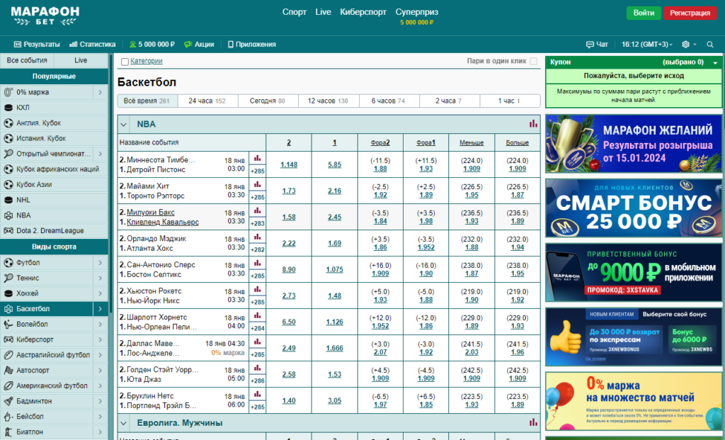Select the 24 часа time filter tab
The height and width of the screenshot is (440, 725).
pyautogui.click(x=207, y=101)
